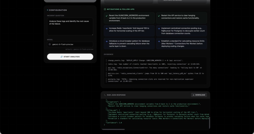Select the circuit breaker pattern card text

(129, 44)
